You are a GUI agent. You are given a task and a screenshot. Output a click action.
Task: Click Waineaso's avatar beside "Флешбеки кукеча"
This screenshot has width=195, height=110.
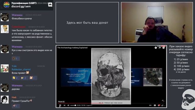5,17
